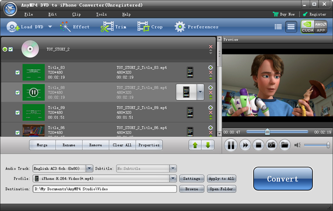Click the Clear All button
This screenshot has width=333, height=211.
122,145
